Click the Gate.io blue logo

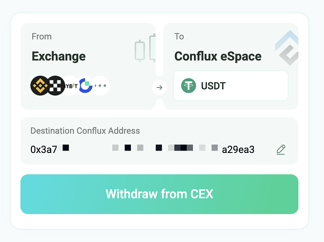[x=86, y=85]
